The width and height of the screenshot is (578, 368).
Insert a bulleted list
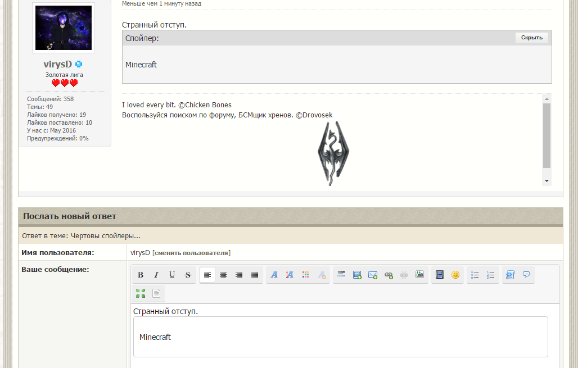(475, 275)
